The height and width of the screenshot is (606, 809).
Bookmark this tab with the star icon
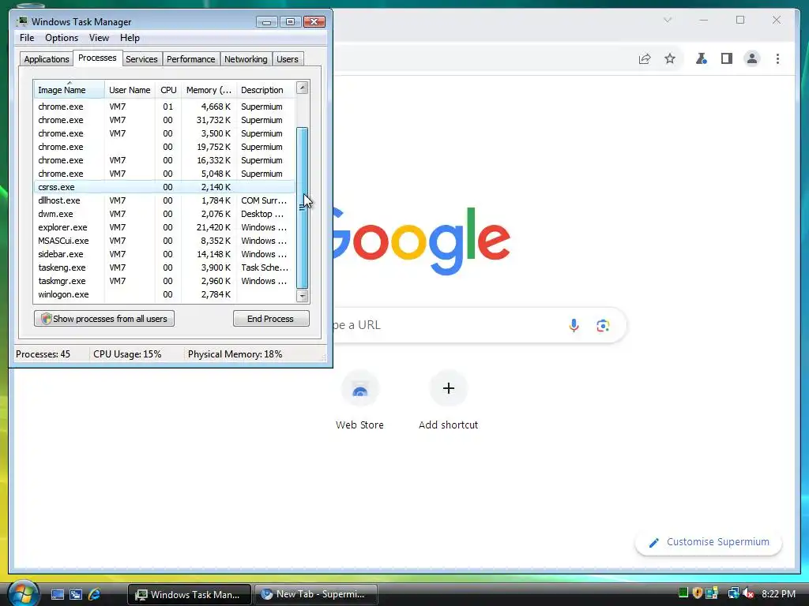click(x=670, y=58)
